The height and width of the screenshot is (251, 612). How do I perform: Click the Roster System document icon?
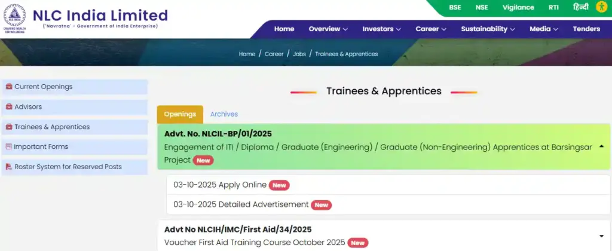tap(8, 167)
